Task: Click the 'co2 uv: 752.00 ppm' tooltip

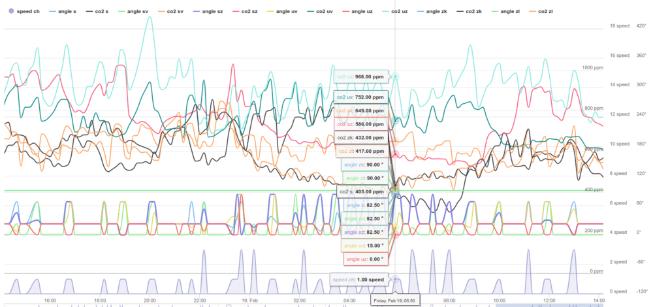Action: click(x=360, y=97)
